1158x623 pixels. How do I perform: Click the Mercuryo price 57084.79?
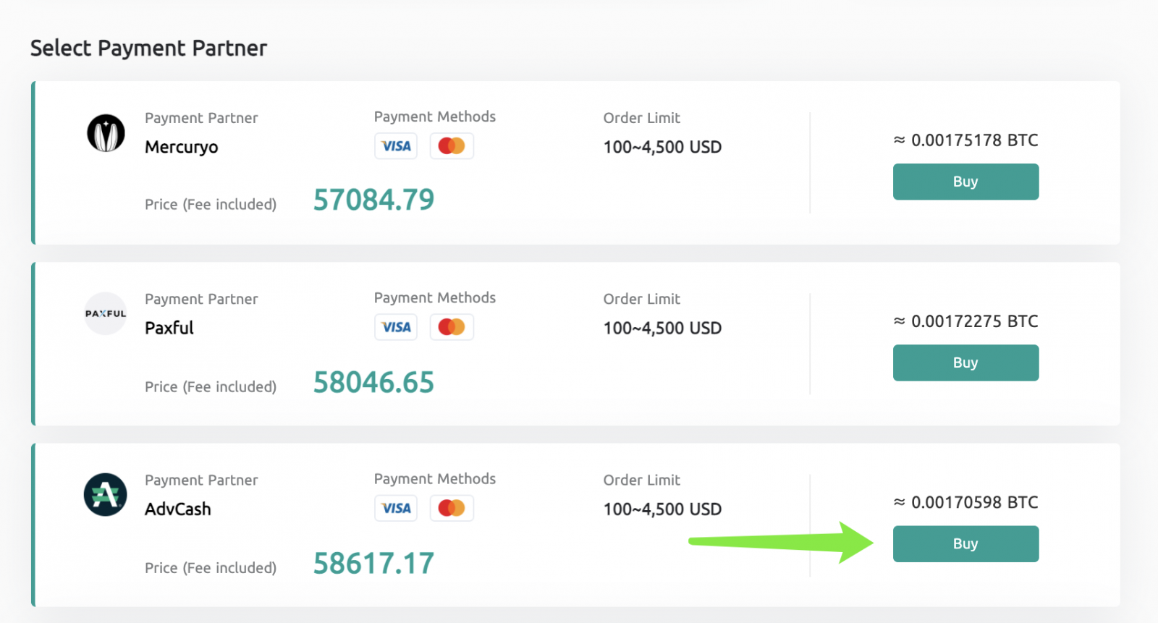(x=373, y=200)
